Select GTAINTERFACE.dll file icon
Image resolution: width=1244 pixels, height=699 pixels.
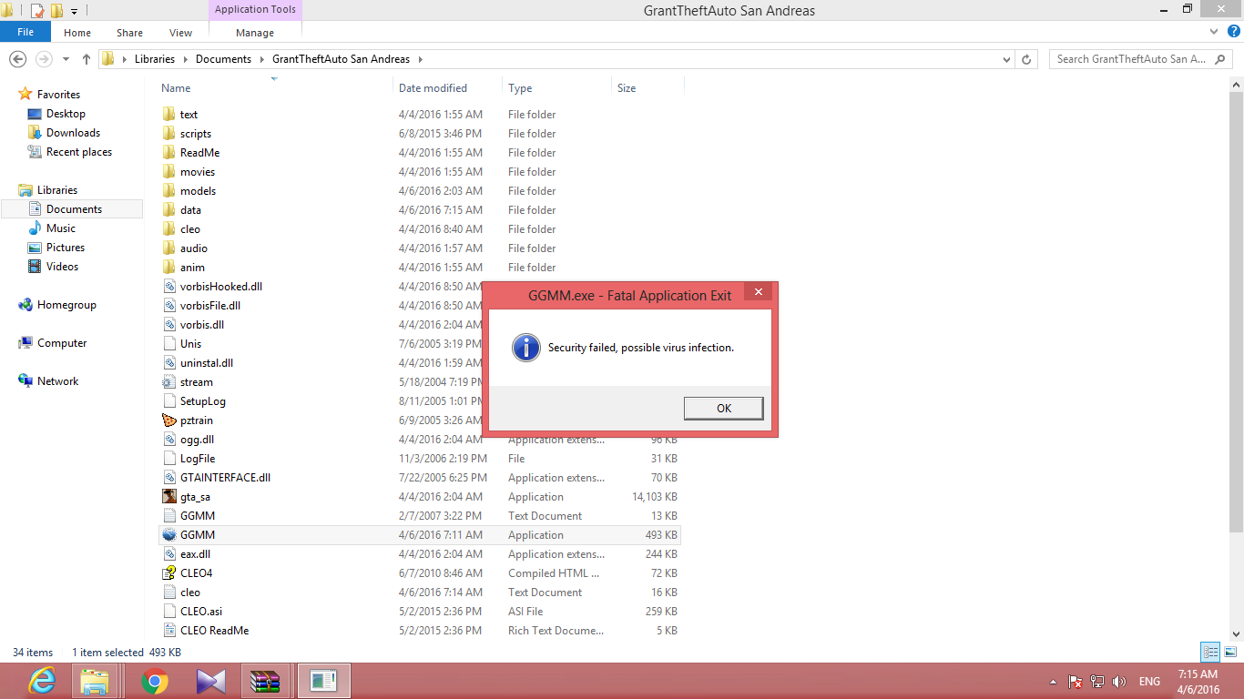168,477
